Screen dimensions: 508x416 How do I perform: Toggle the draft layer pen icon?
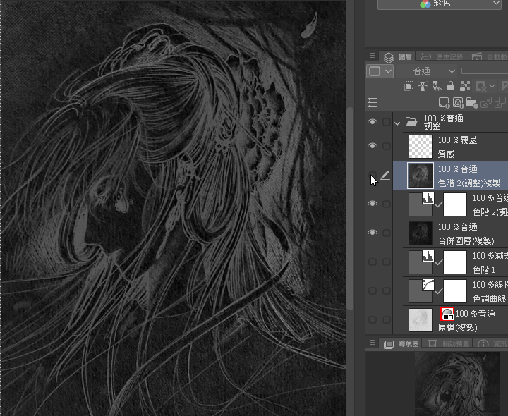tap(437, 86)
